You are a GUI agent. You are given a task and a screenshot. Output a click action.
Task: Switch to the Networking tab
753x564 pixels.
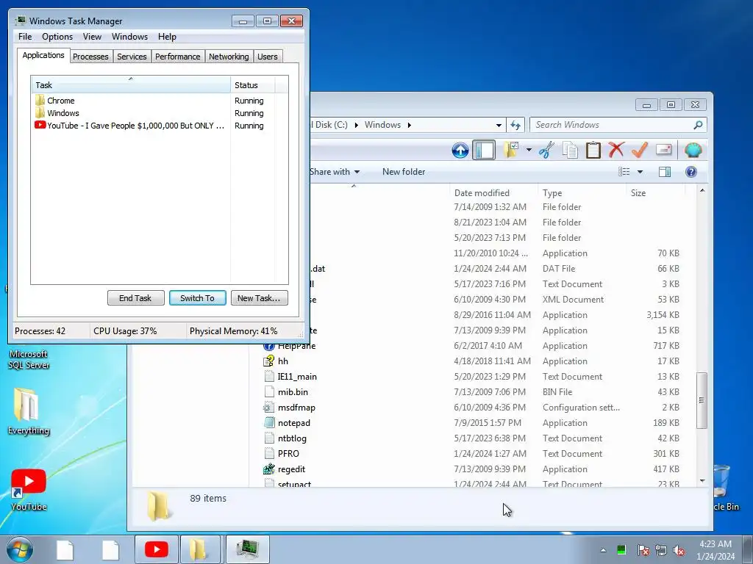[229, 57]
